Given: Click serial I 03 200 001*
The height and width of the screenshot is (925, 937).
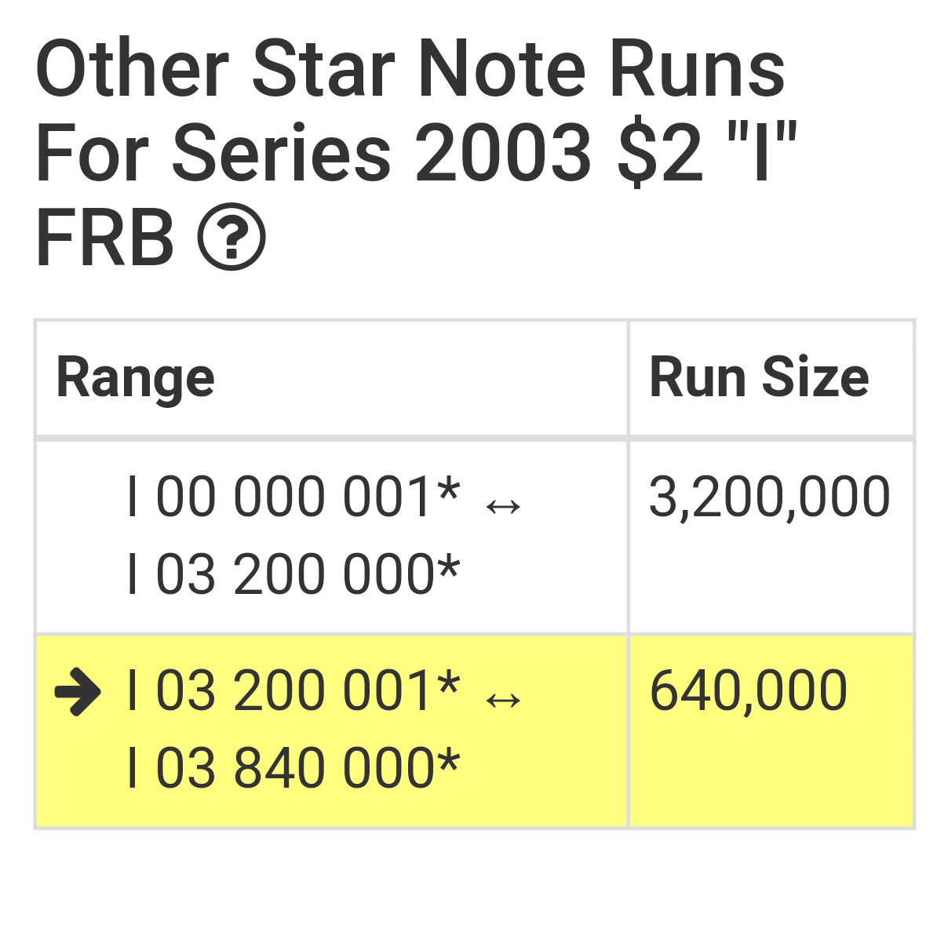Looking at the screenshot, I should (294, 690).
